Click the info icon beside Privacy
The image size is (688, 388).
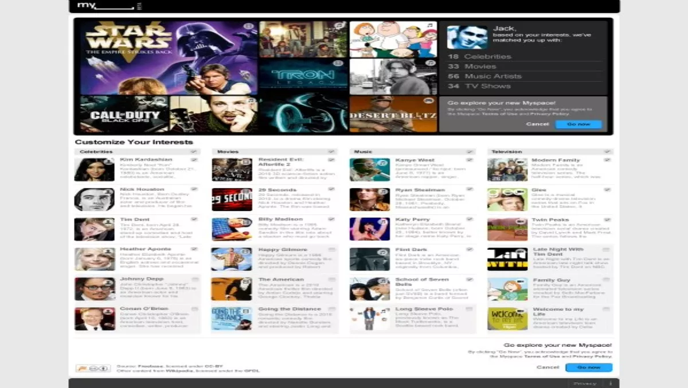coord(611,383)
